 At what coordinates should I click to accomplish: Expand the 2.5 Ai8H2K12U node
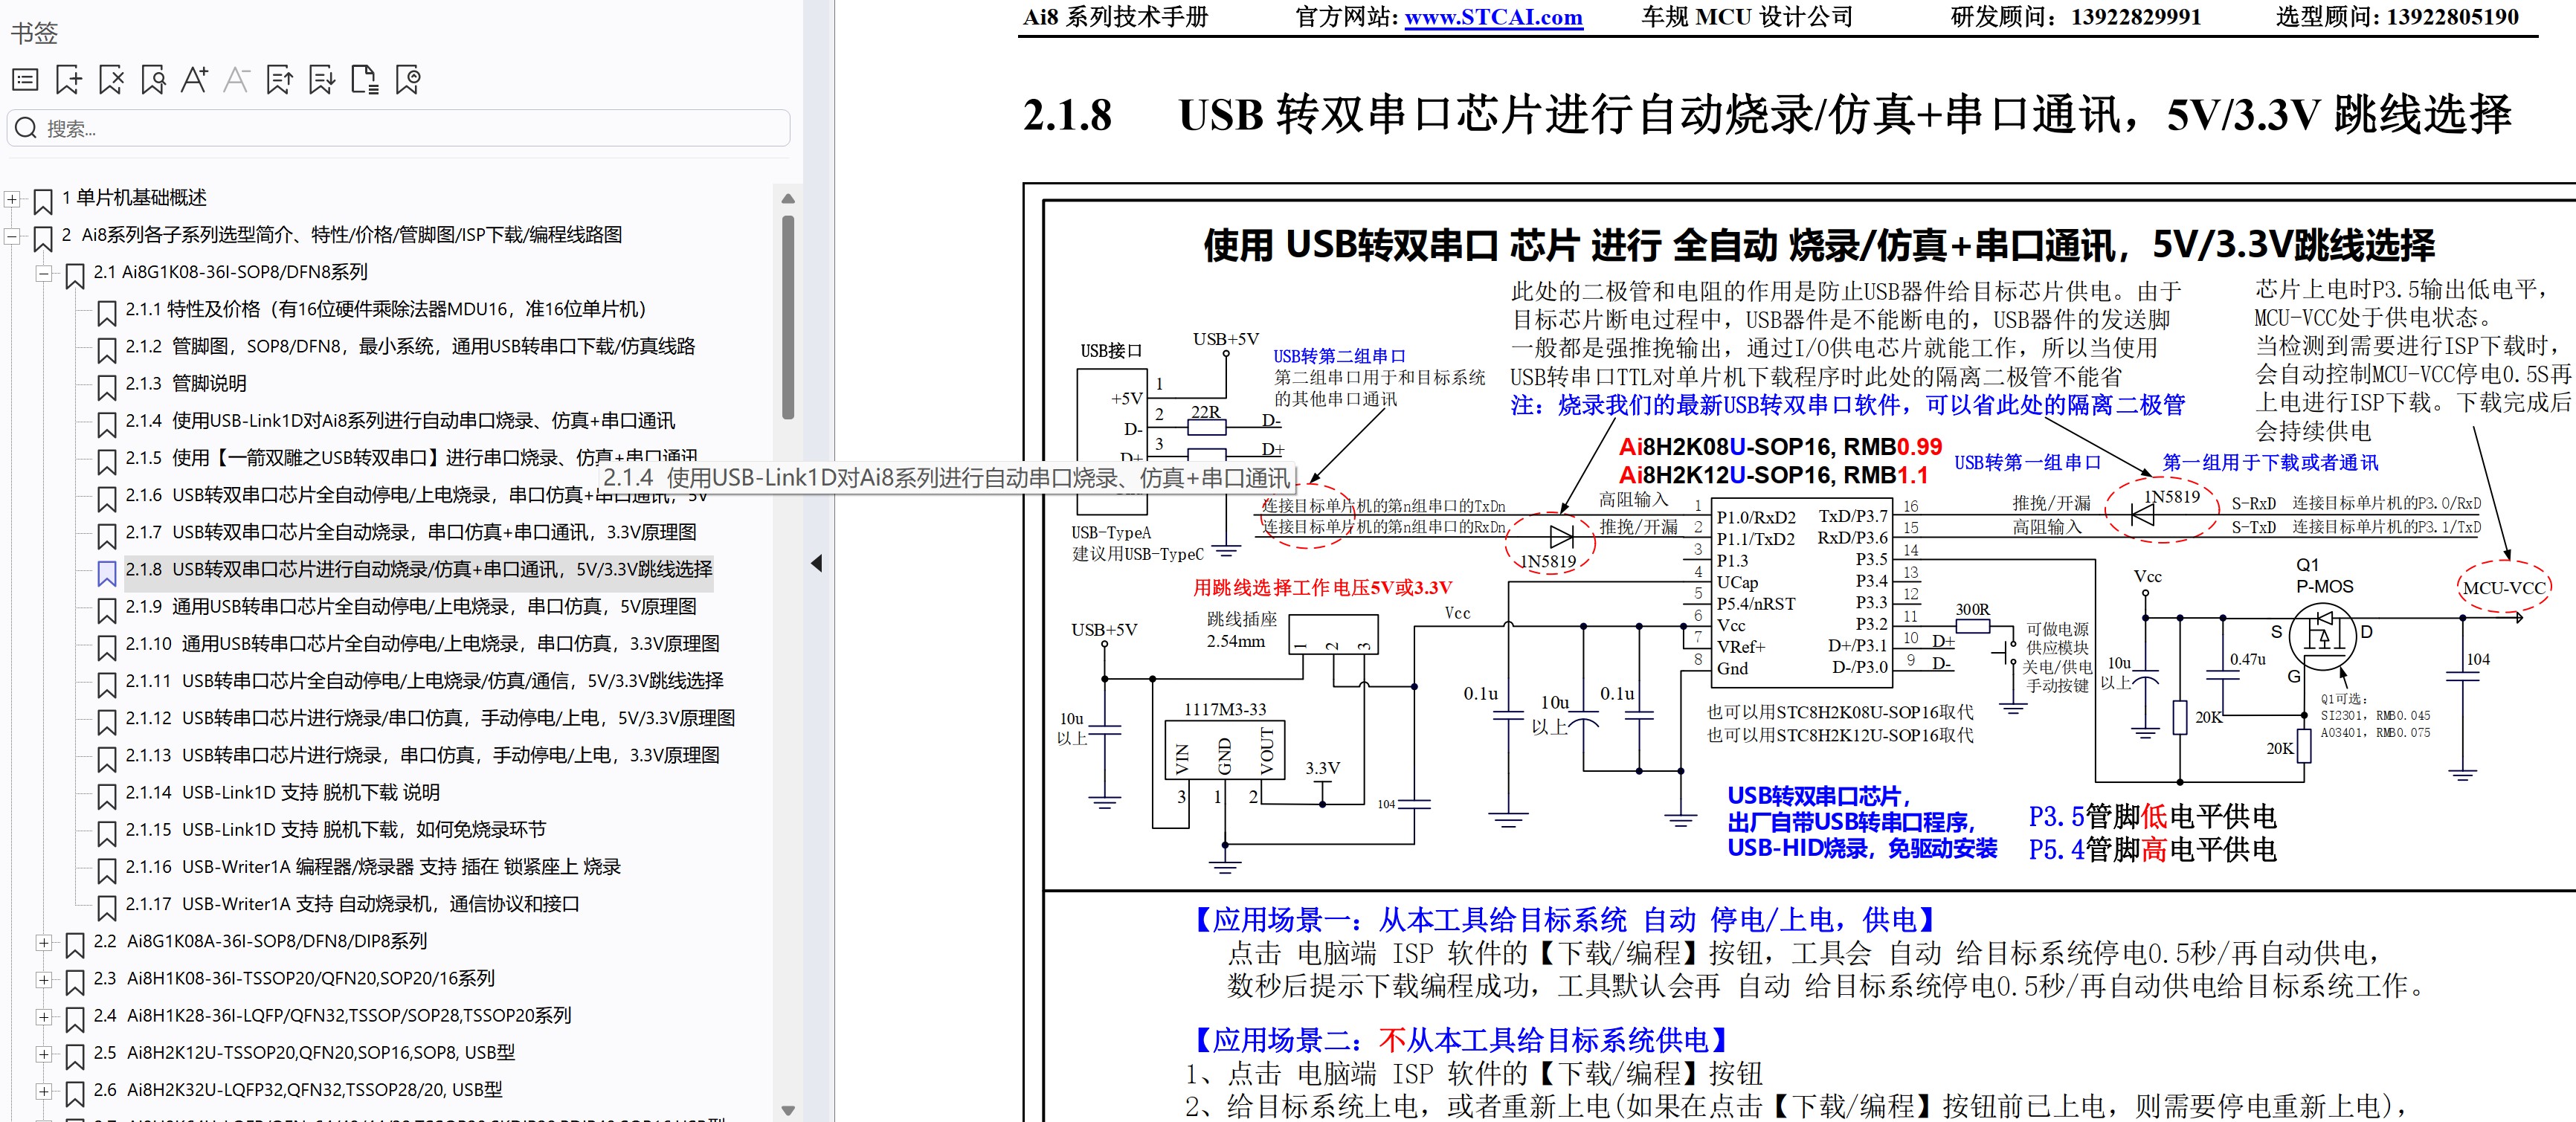click(44, 1053)
